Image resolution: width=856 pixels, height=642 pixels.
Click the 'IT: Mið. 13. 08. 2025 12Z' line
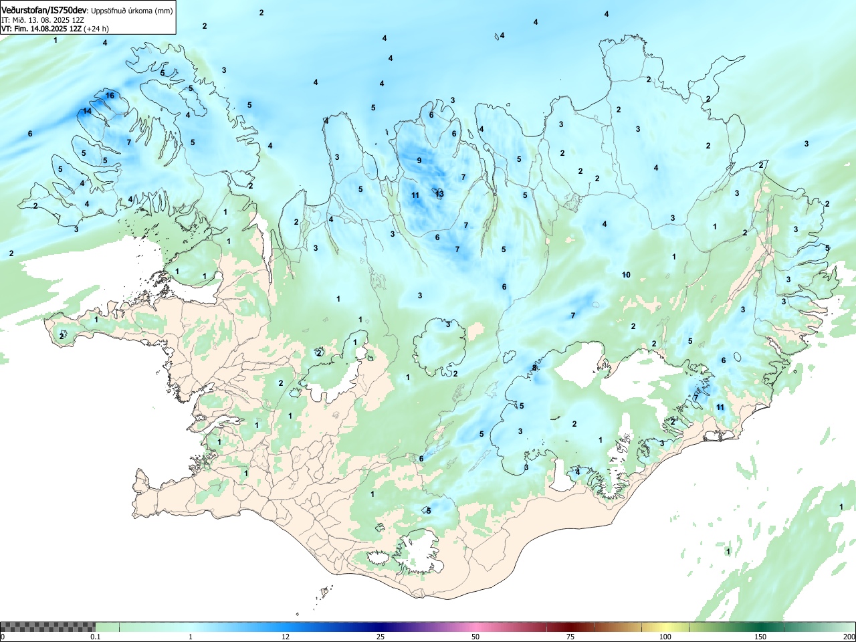[x=43, y=20]
